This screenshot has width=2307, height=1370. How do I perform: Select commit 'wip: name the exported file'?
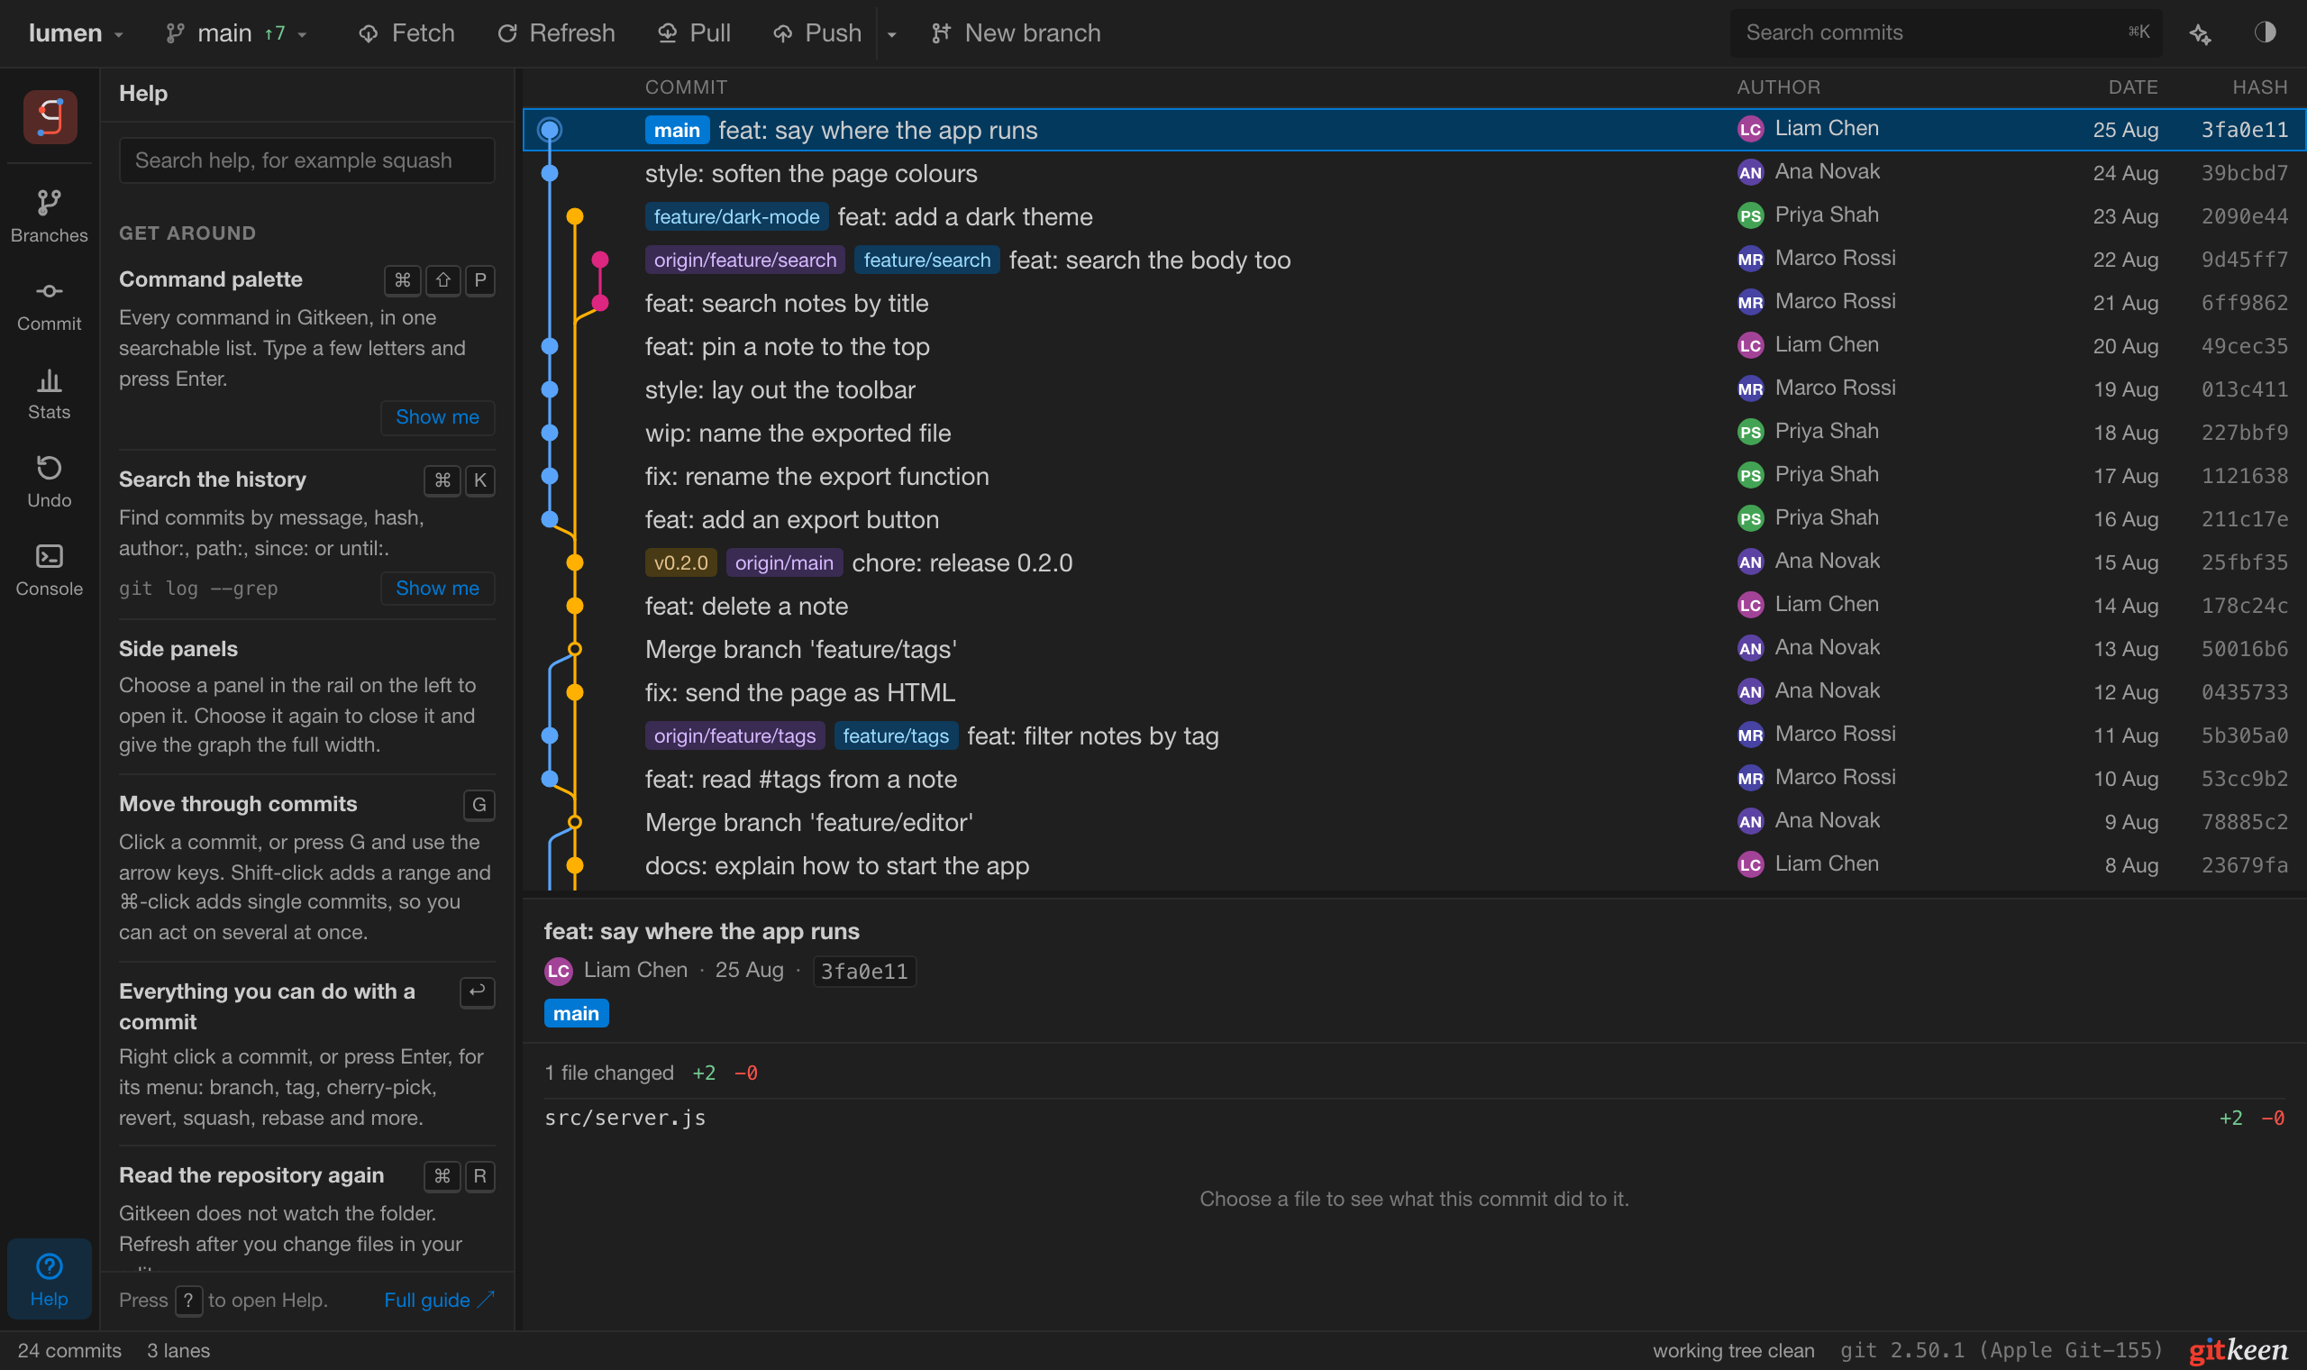coord(1415,432)
